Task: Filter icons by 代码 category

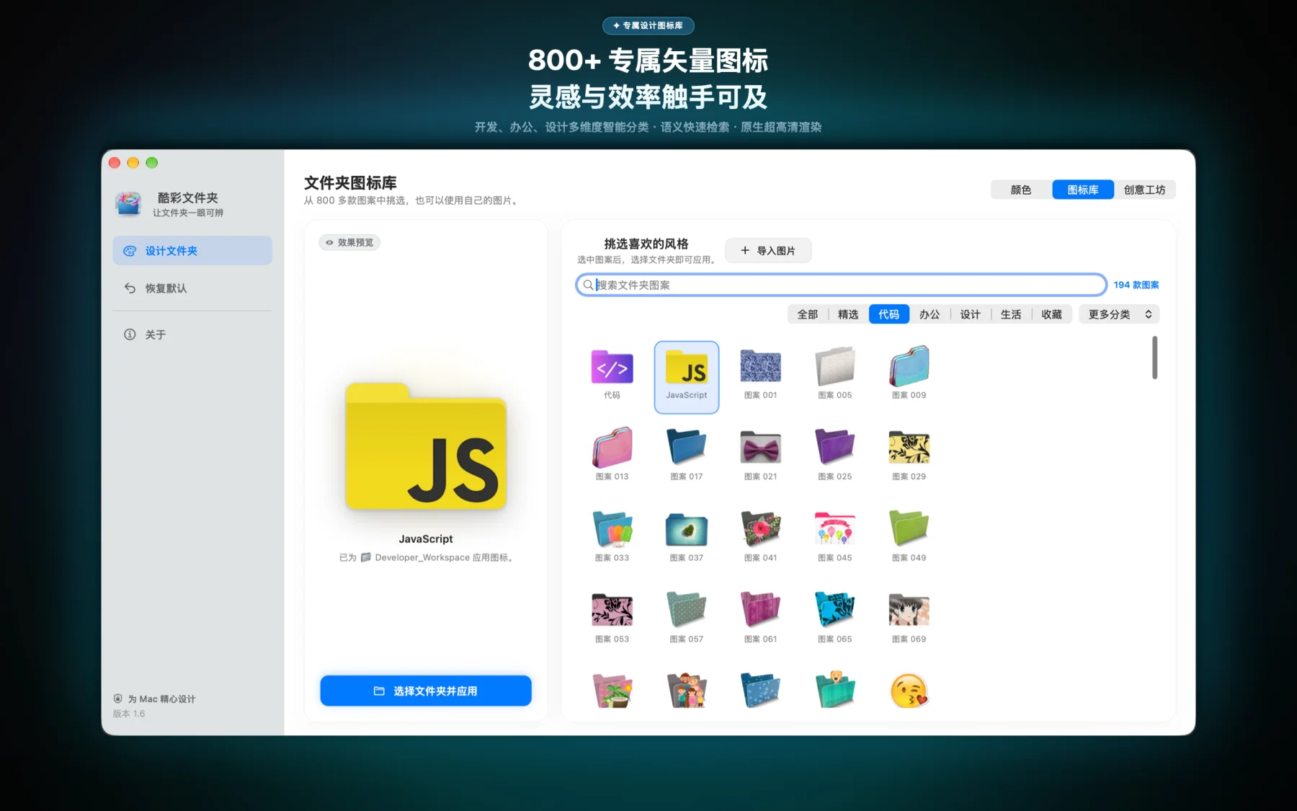Action: click(x=889, y=314)
